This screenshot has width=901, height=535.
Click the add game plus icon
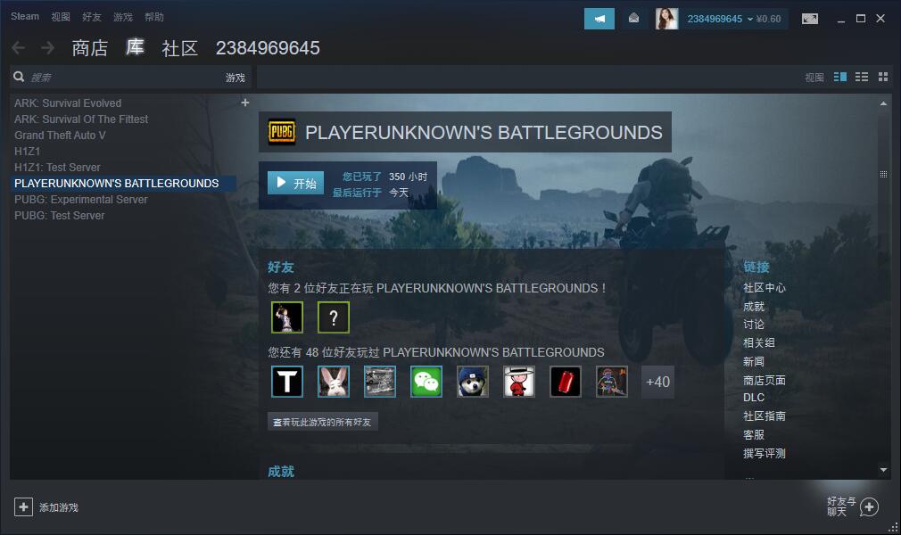pyautogui.click(x=23, y=506)
